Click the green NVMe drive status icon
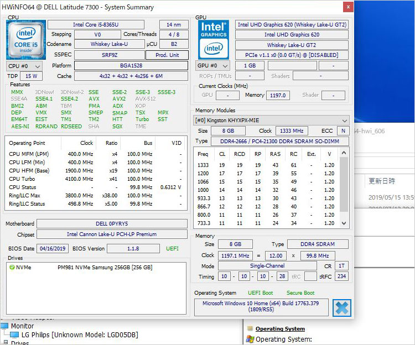 tap(12, 267)
